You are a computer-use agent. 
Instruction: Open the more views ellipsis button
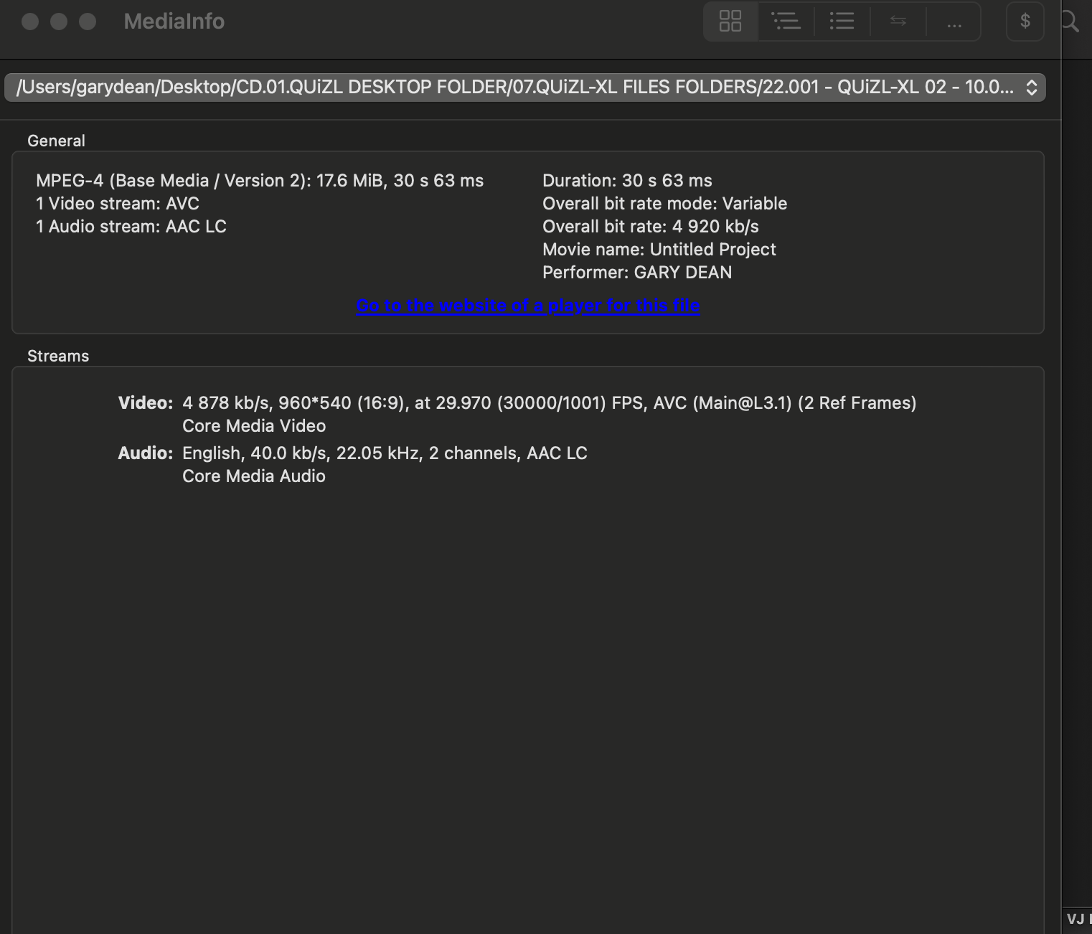954,22
